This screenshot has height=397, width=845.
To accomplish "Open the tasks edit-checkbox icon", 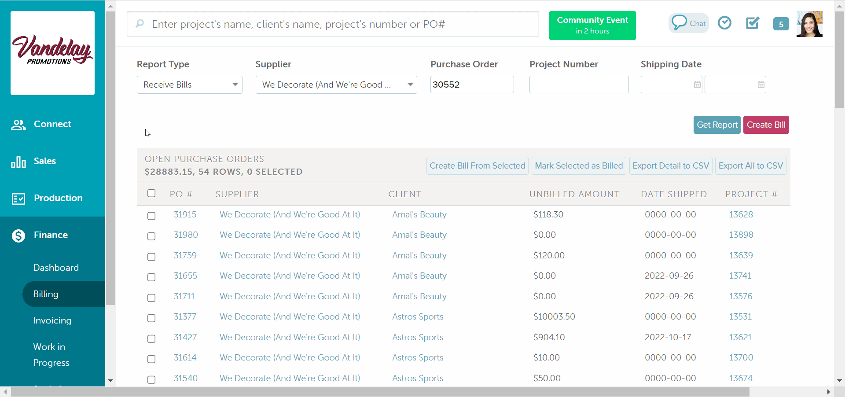I will pos(753,23).
